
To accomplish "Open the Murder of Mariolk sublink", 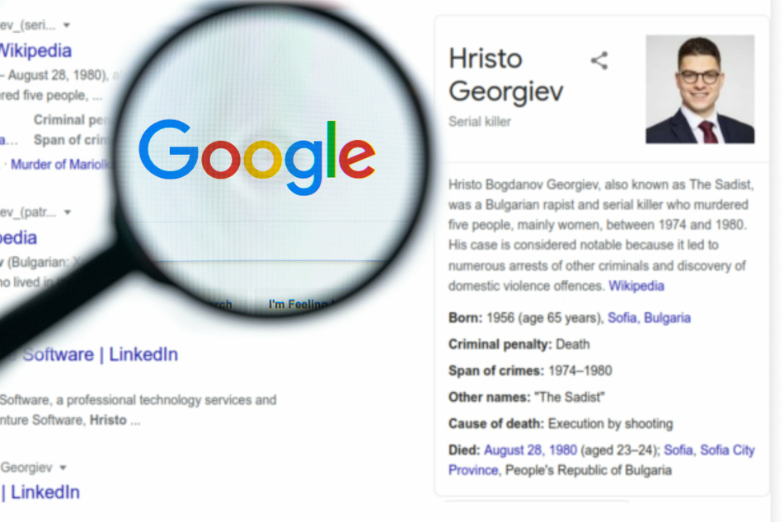I will coord(60,165).
